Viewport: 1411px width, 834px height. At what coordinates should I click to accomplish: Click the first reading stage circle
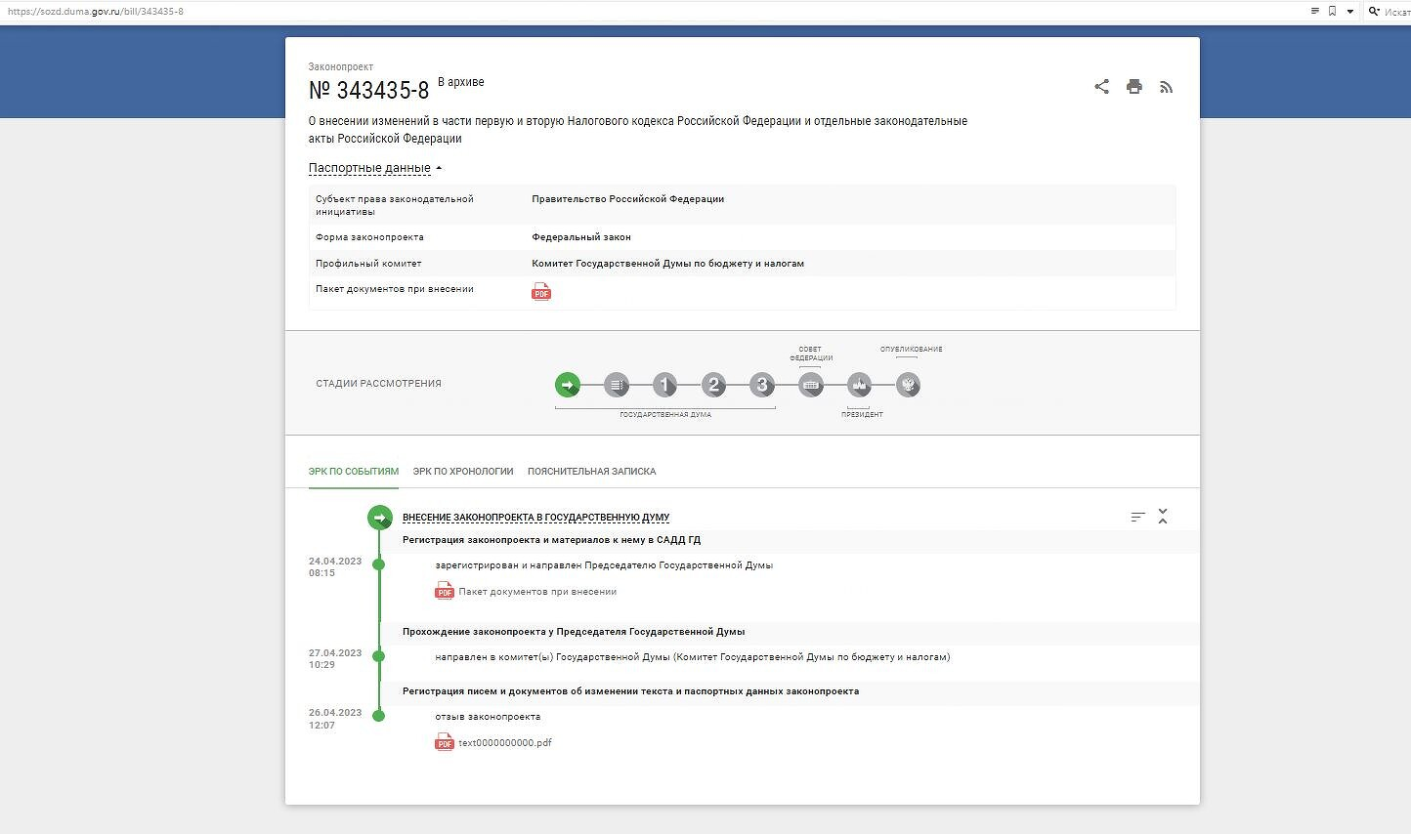click(x=664, y=385)
